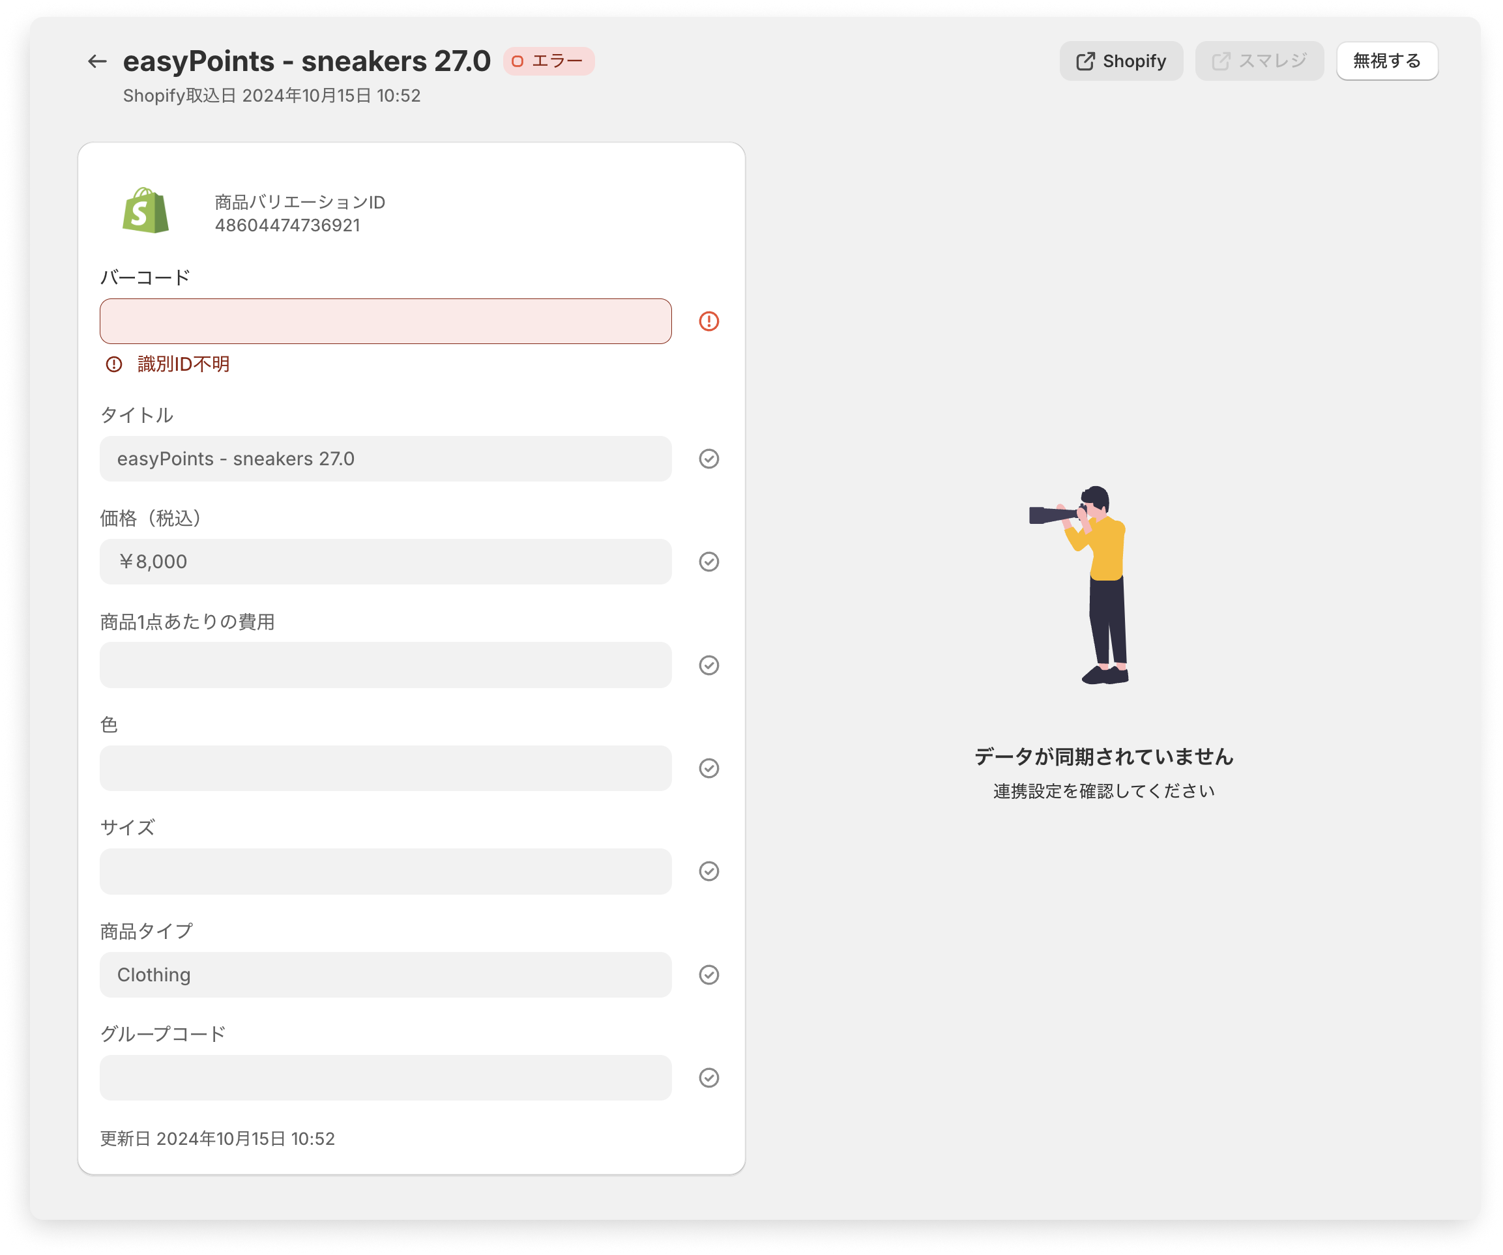Click the check icon for グループコード
1503x1255 pixels.
(708, 1078)
